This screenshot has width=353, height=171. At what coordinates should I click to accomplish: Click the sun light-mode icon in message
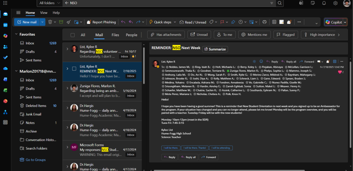[x=254, y=61]
